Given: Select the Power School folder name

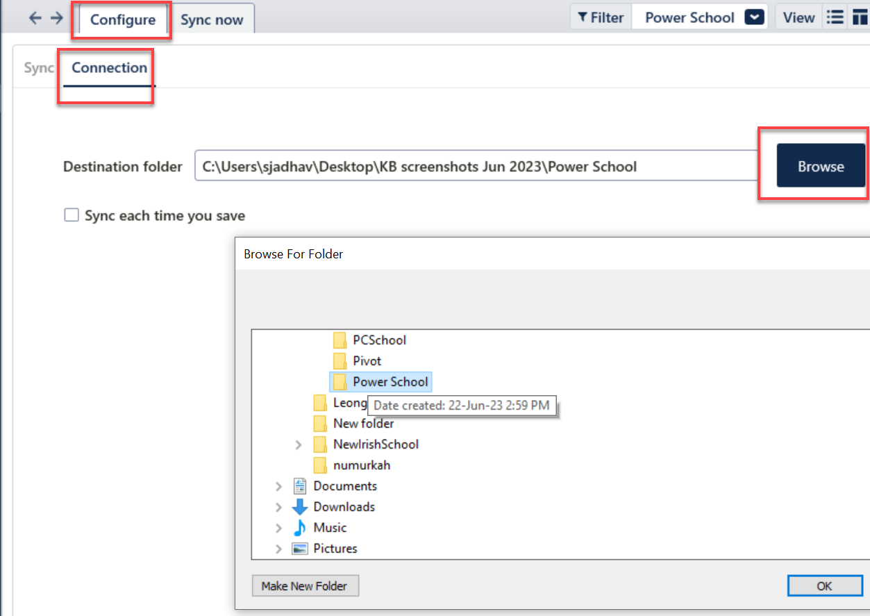Looking at the screenshot, I should coord(391,382).
